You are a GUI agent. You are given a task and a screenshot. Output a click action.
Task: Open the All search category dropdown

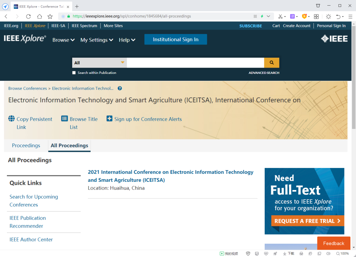(99, 63)
